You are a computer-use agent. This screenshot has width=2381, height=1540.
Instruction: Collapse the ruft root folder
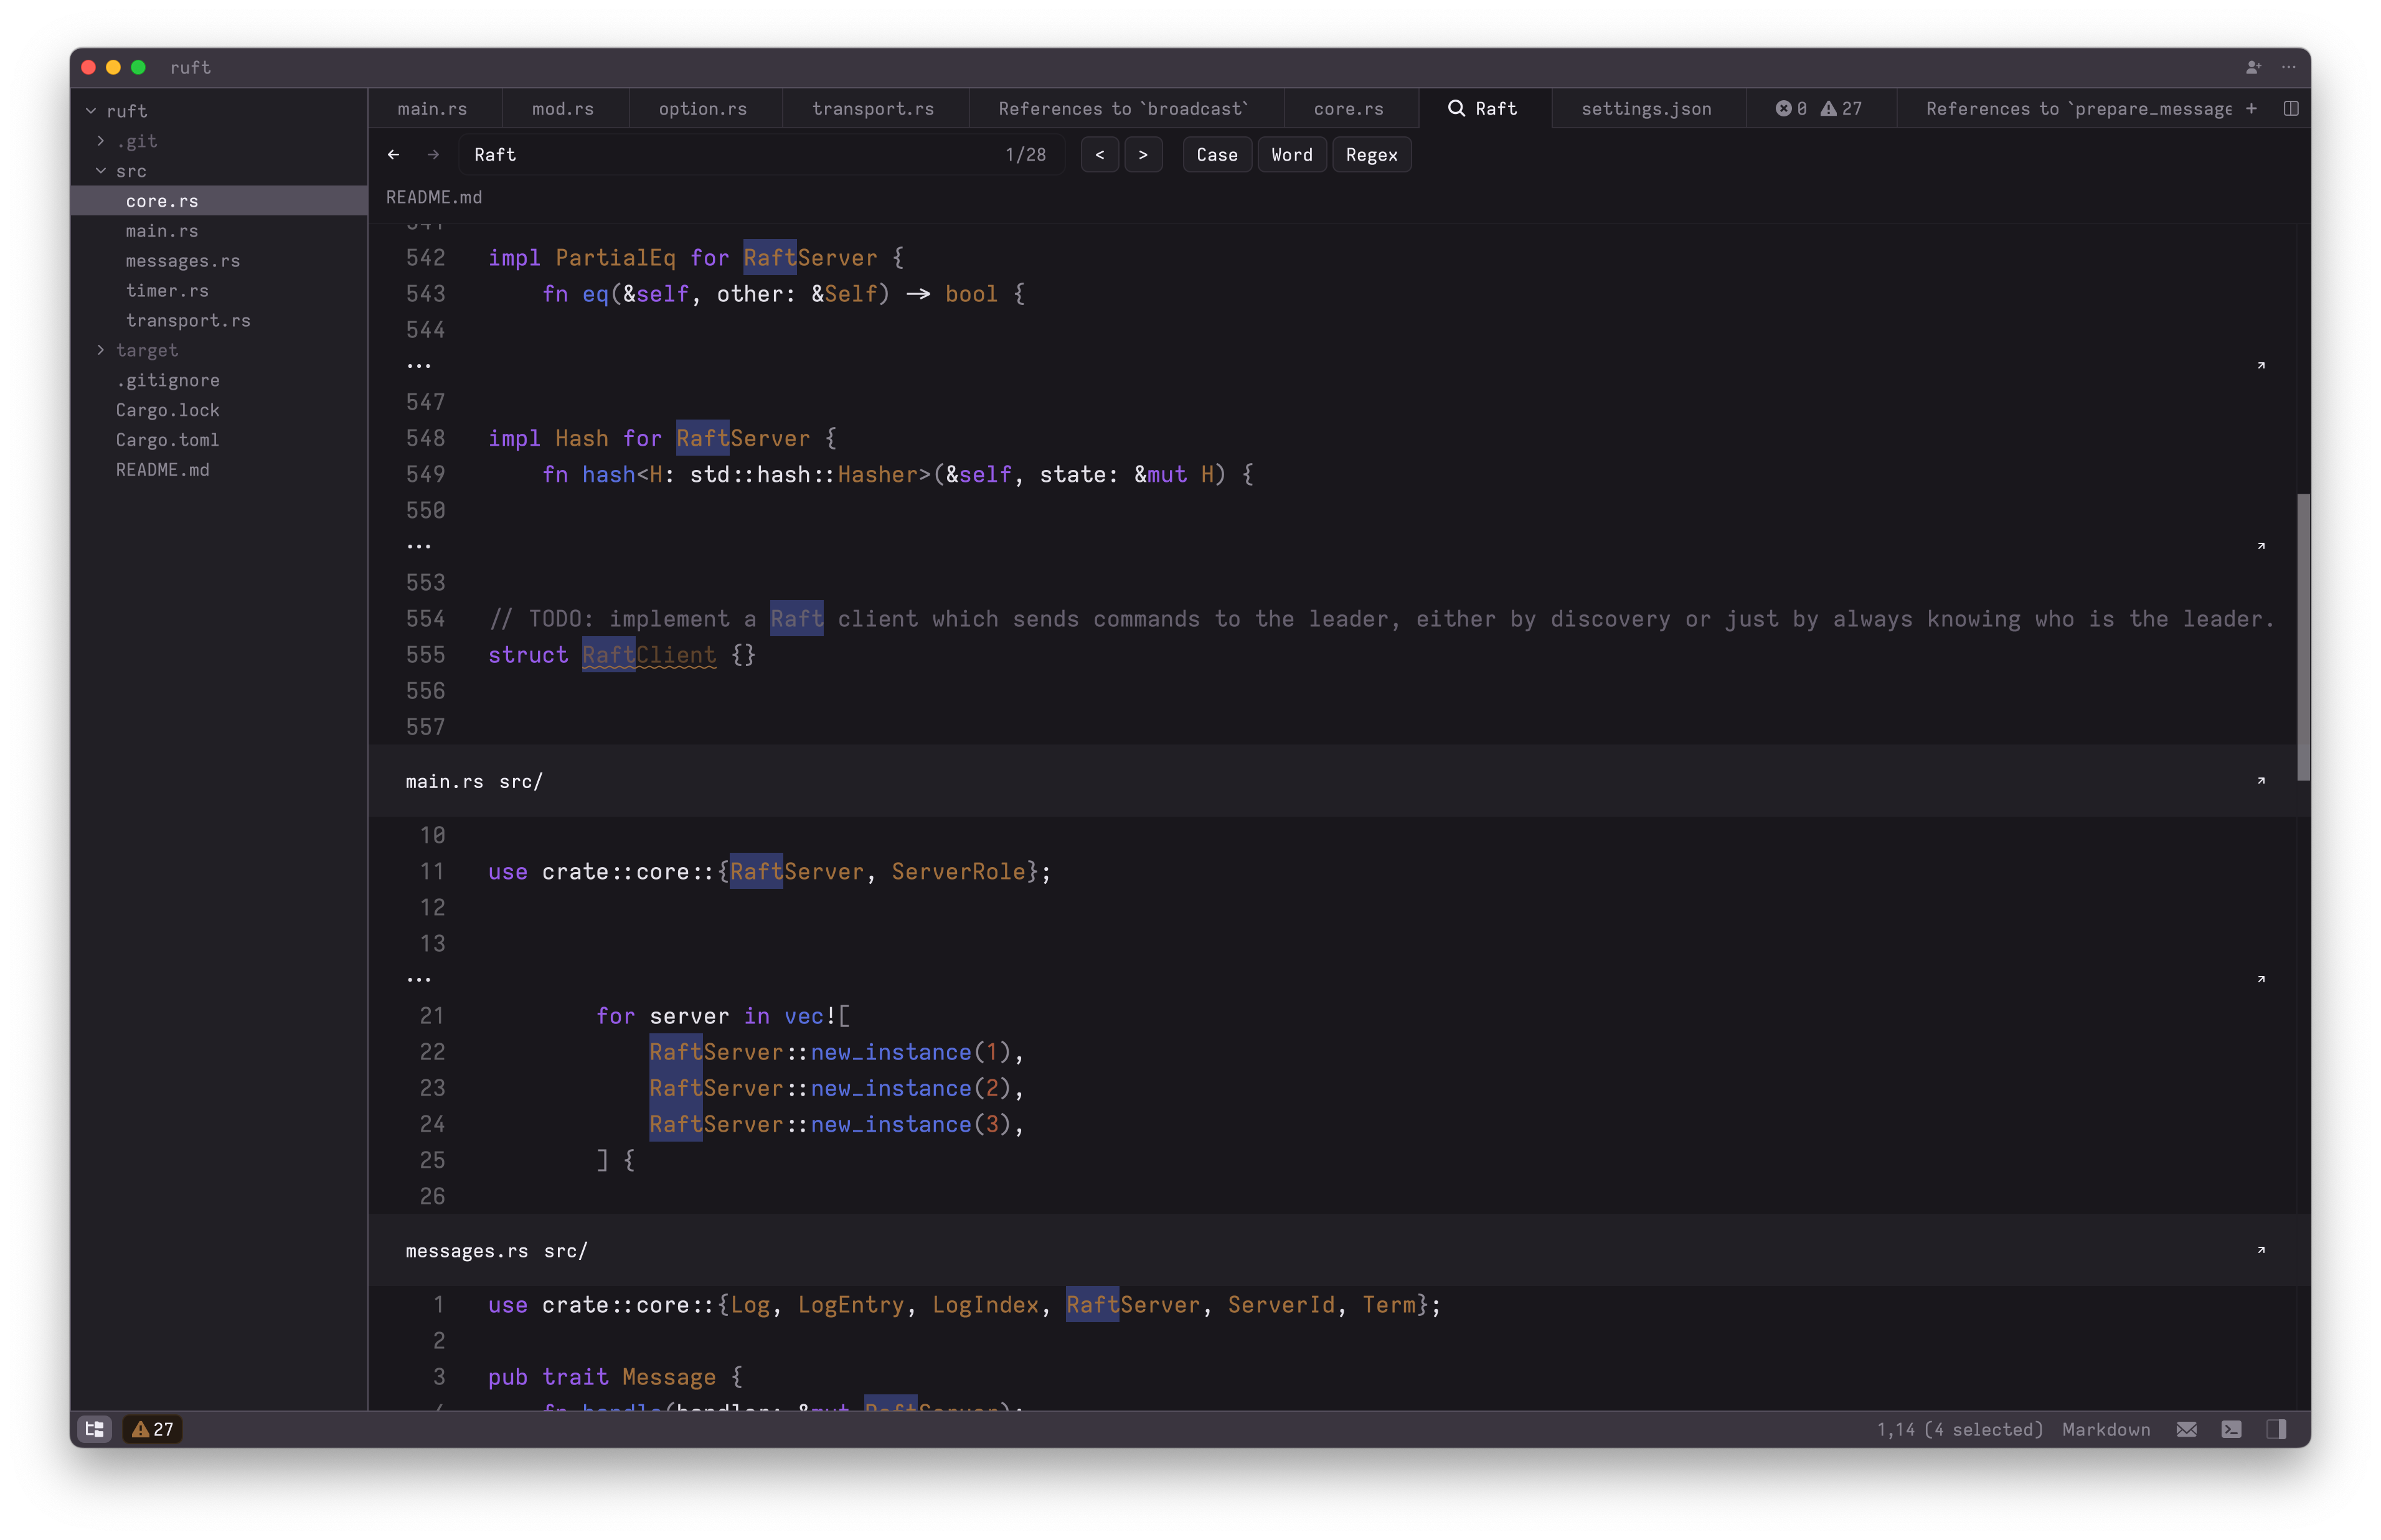tap(91, 111)
